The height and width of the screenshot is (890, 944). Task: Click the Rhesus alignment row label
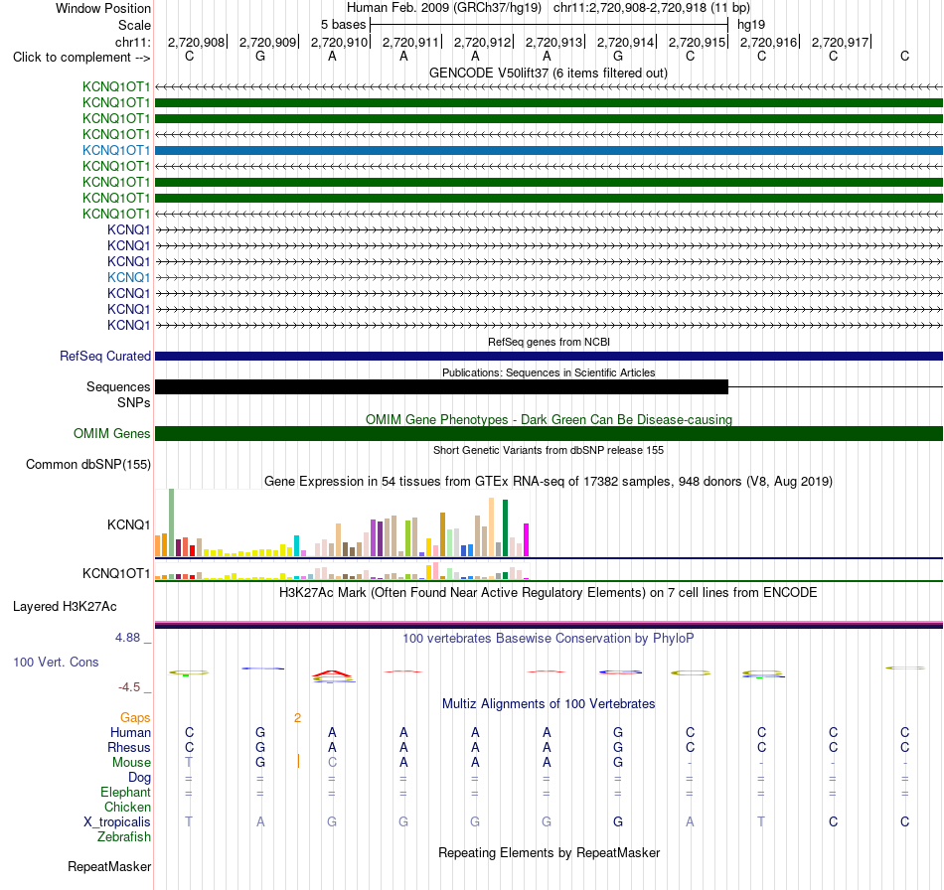(129, 747)
